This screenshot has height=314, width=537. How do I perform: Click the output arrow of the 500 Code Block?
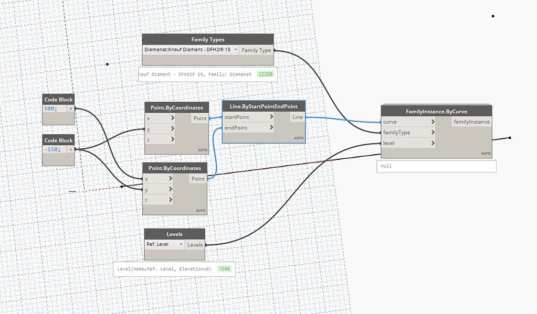[71, 108]
